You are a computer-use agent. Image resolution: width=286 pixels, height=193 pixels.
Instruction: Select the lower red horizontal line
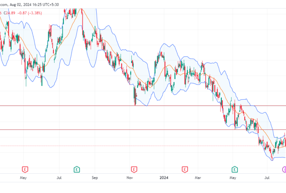pyautogui.click(x=77, y=130)
